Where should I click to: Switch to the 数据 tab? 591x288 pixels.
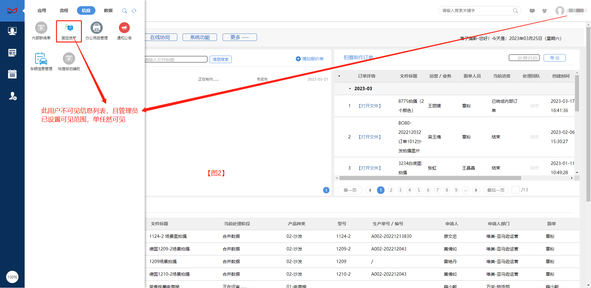(x=108, y=10)
